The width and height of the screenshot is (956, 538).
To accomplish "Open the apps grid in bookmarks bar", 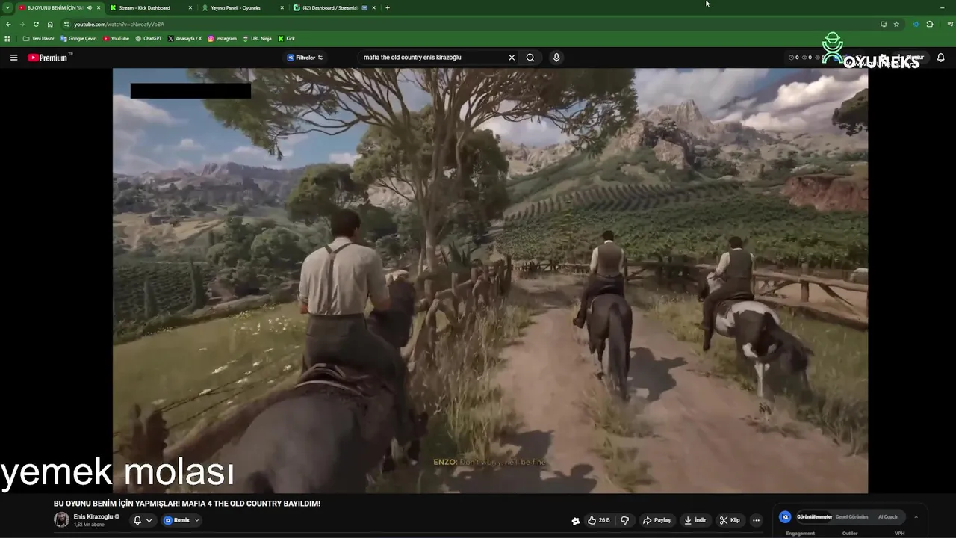I will point(8,38).
